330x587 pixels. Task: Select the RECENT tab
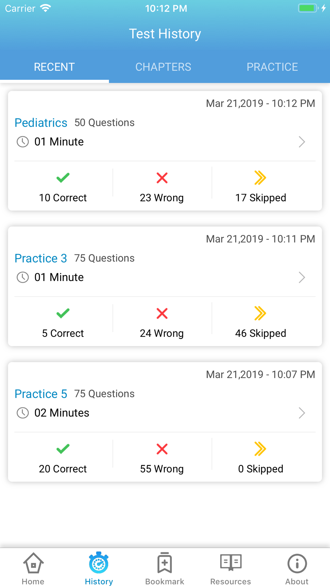click(54, 67)
